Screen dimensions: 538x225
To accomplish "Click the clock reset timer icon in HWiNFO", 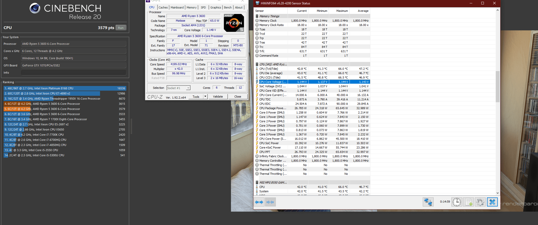I will pos(457,202).
